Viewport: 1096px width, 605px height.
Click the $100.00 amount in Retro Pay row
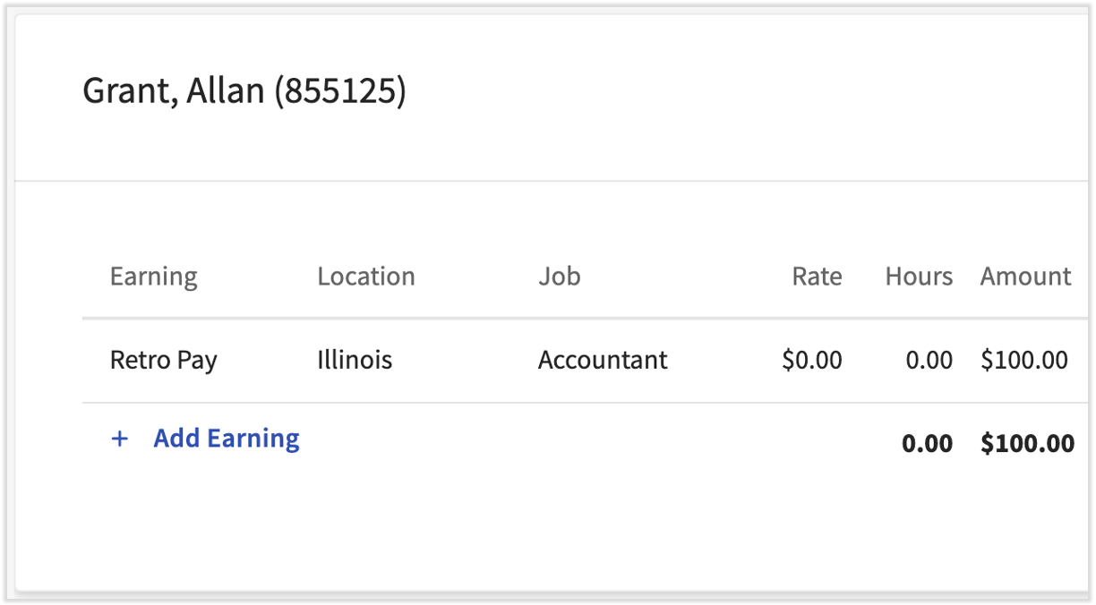[1024, 361]
